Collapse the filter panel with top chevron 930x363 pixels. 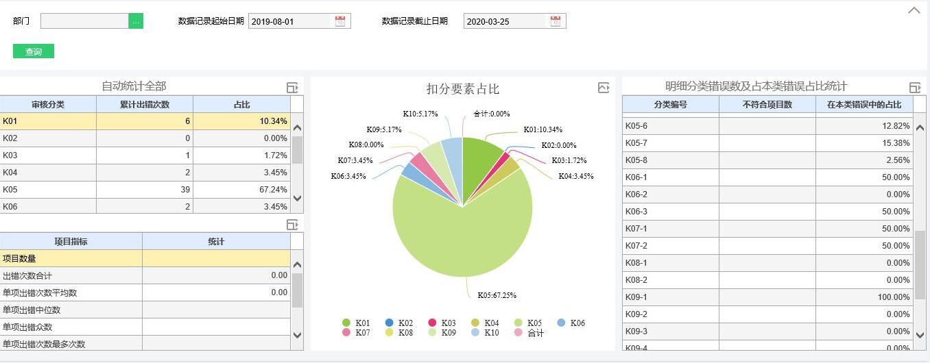pos(914,10)
